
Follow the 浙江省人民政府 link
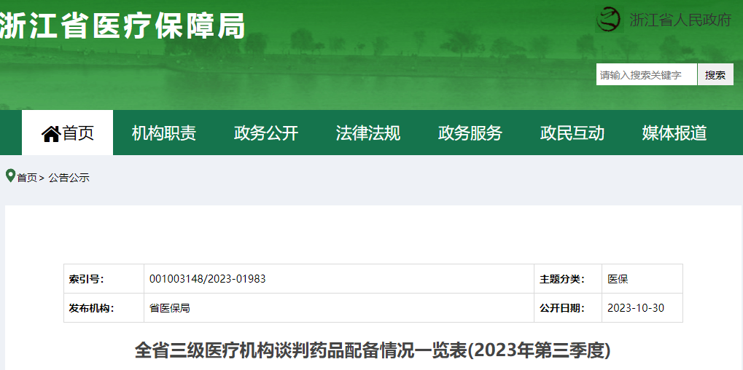[680, 20]
